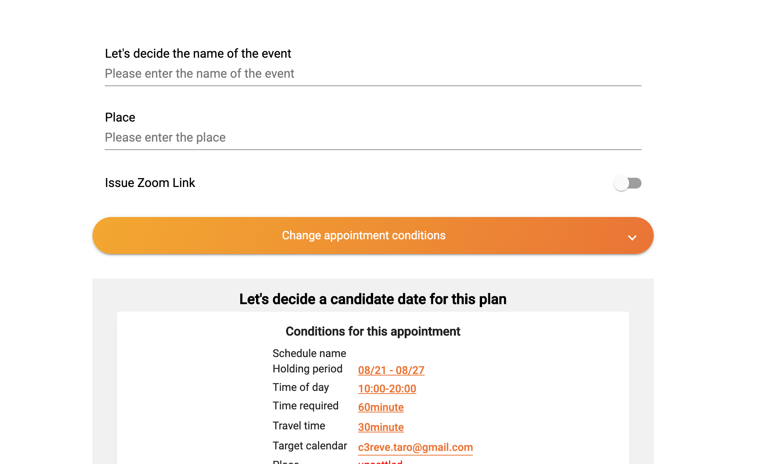Click the 'Place' label above the input
757x464 pixels.
pyautogui.click(x=120, y=117)
